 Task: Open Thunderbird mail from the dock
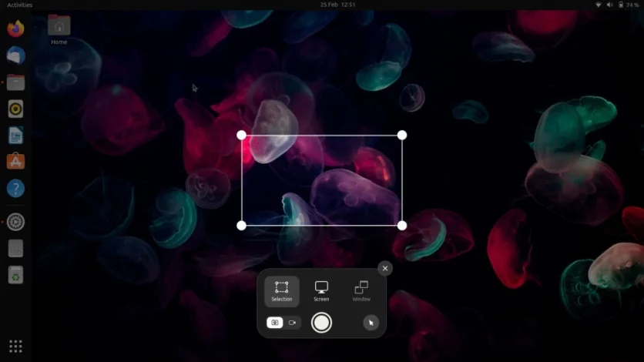coord(15,55)
